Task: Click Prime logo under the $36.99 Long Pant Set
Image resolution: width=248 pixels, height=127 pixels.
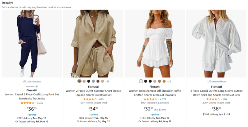Action: [32, 115]
